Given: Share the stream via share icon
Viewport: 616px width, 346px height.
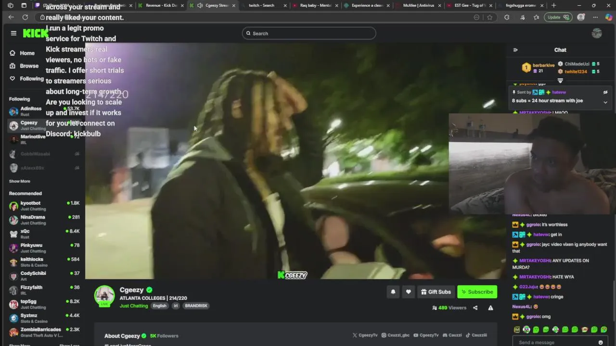Looking at the screenshot, I should click(x=475, y=308).
